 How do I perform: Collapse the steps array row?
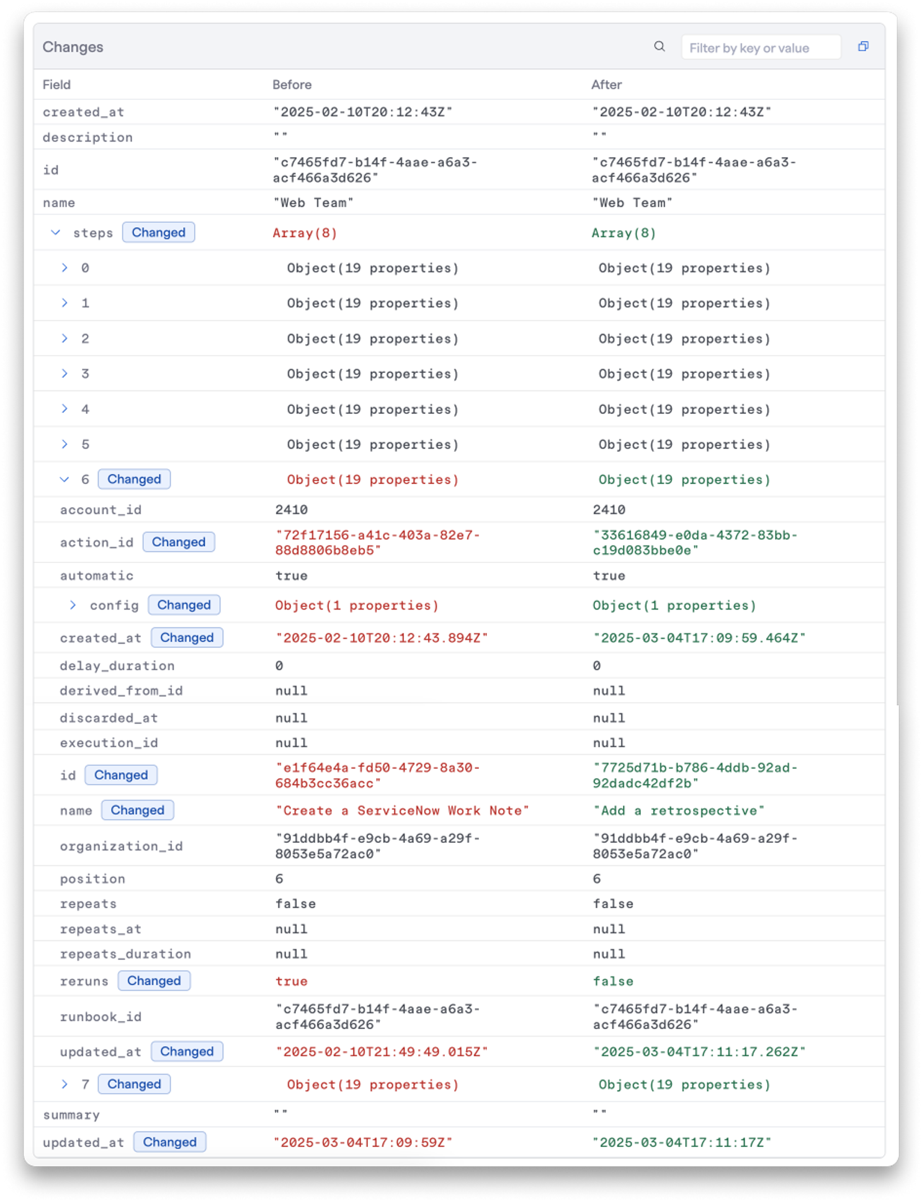pyautogui.click(x=56, y=233)
